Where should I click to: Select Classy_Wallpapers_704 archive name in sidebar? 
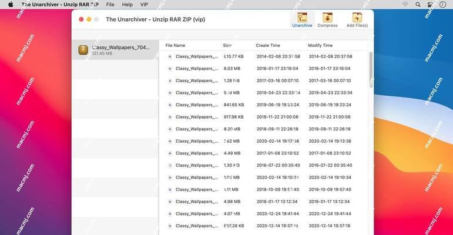pos(121,48)
